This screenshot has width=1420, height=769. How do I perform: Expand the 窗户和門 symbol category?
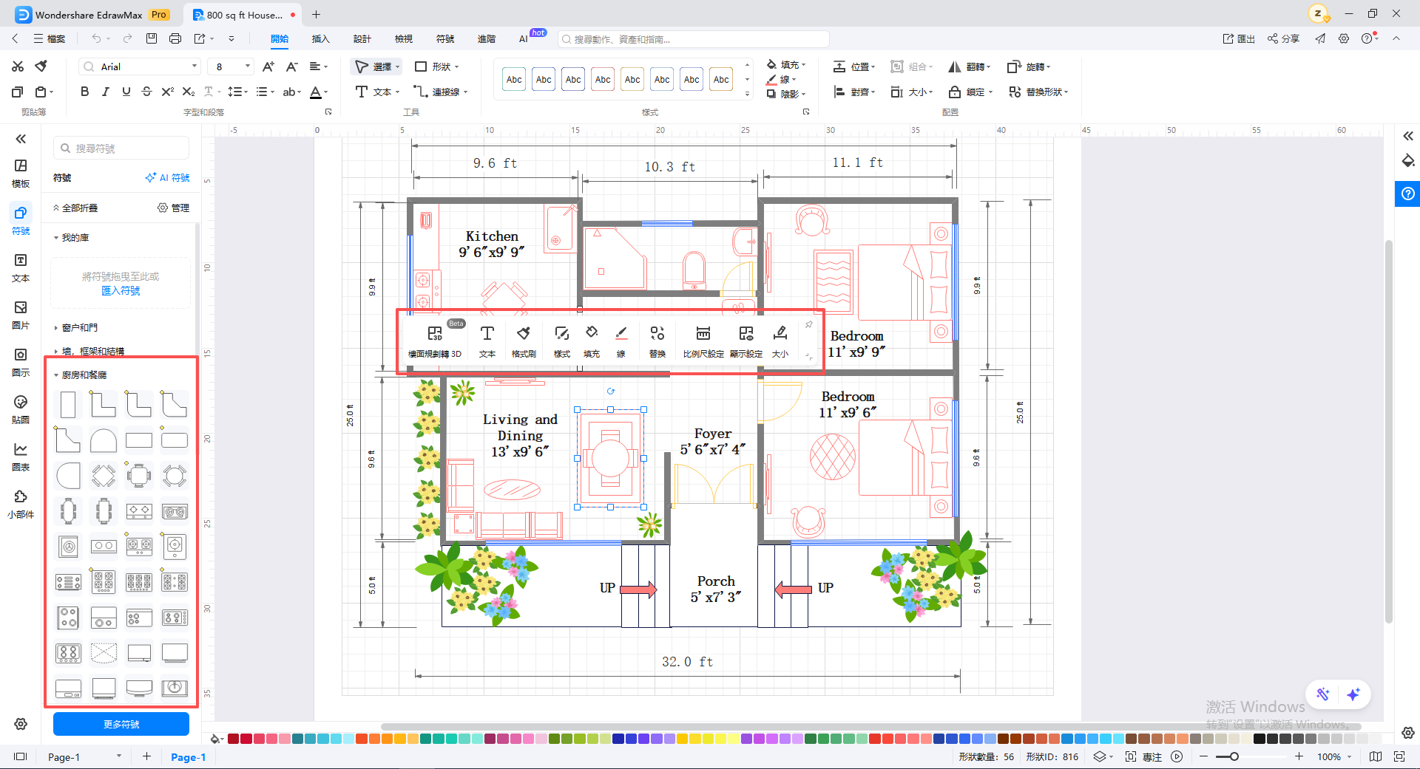(x=55, y=328)
